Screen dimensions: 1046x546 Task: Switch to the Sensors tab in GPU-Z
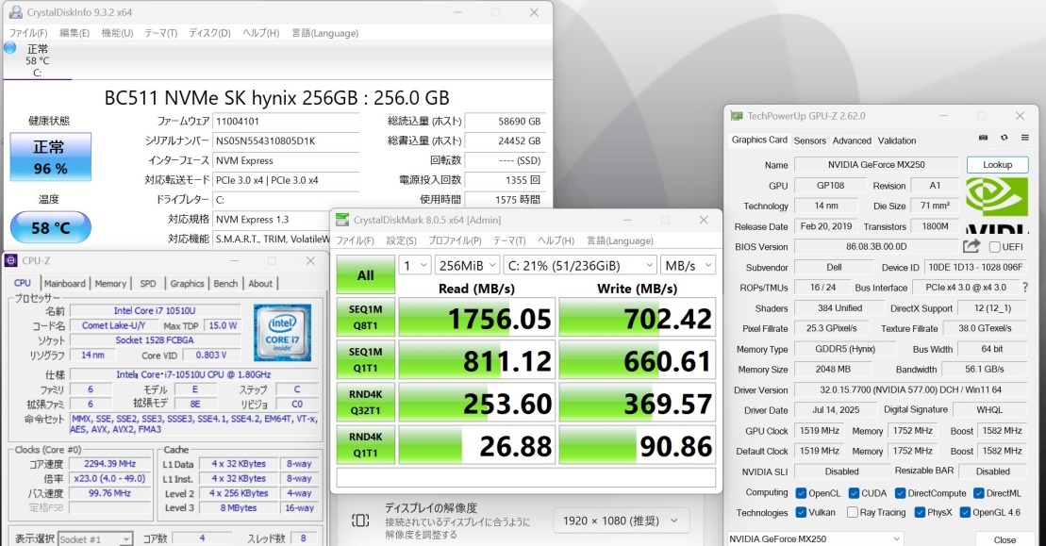pos(809,141)
